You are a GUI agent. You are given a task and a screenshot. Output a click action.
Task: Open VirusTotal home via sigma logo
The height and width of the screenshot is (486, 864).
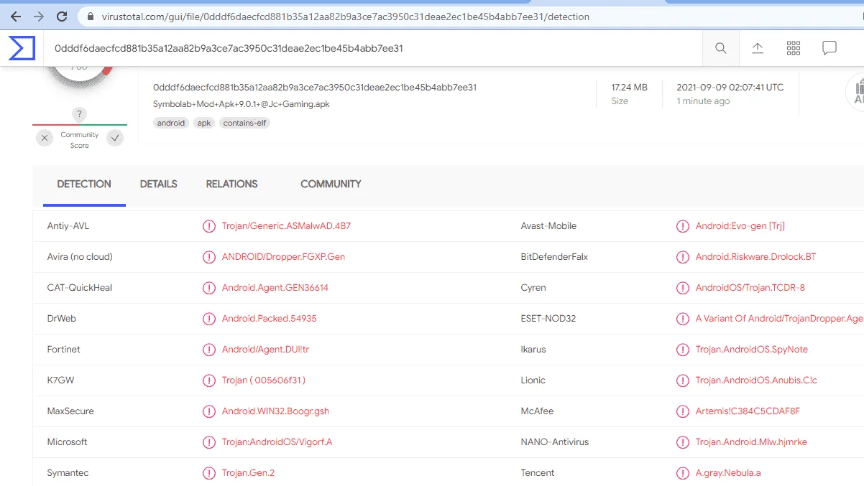click(x=22, y=48)
